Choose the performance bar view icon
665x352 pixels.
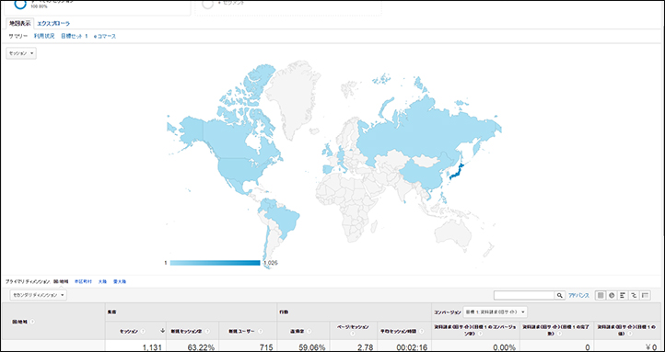tap(623, 295)
